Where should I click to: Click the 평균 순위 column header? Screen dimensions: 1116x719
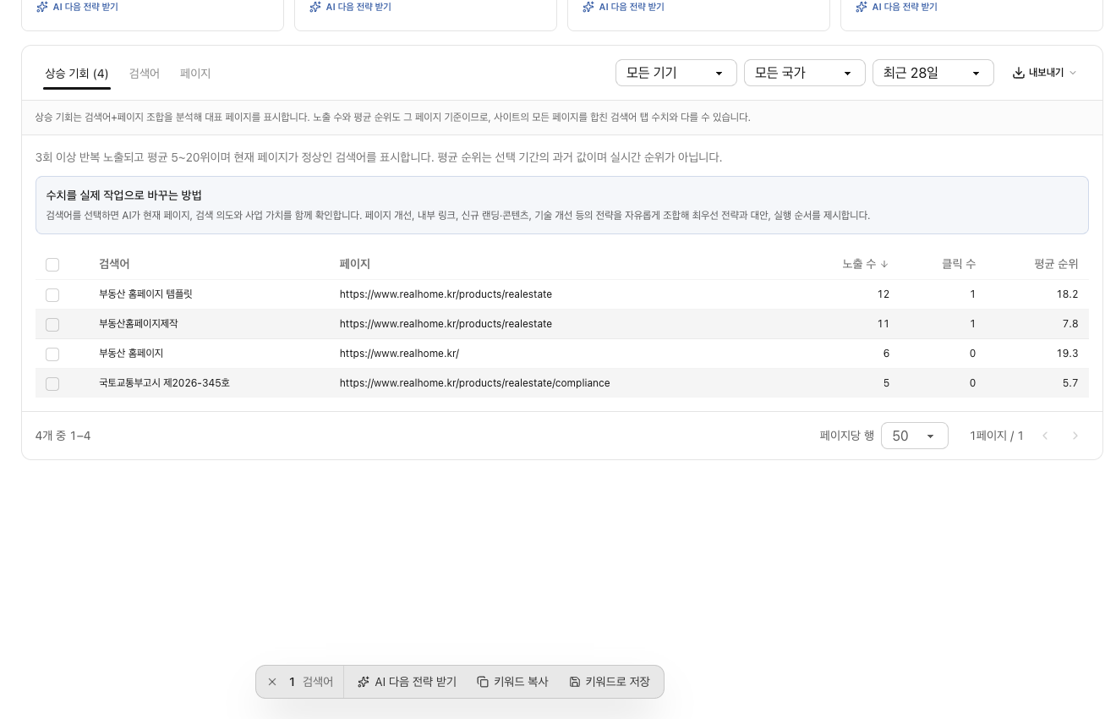click(x=1056, y=264)
